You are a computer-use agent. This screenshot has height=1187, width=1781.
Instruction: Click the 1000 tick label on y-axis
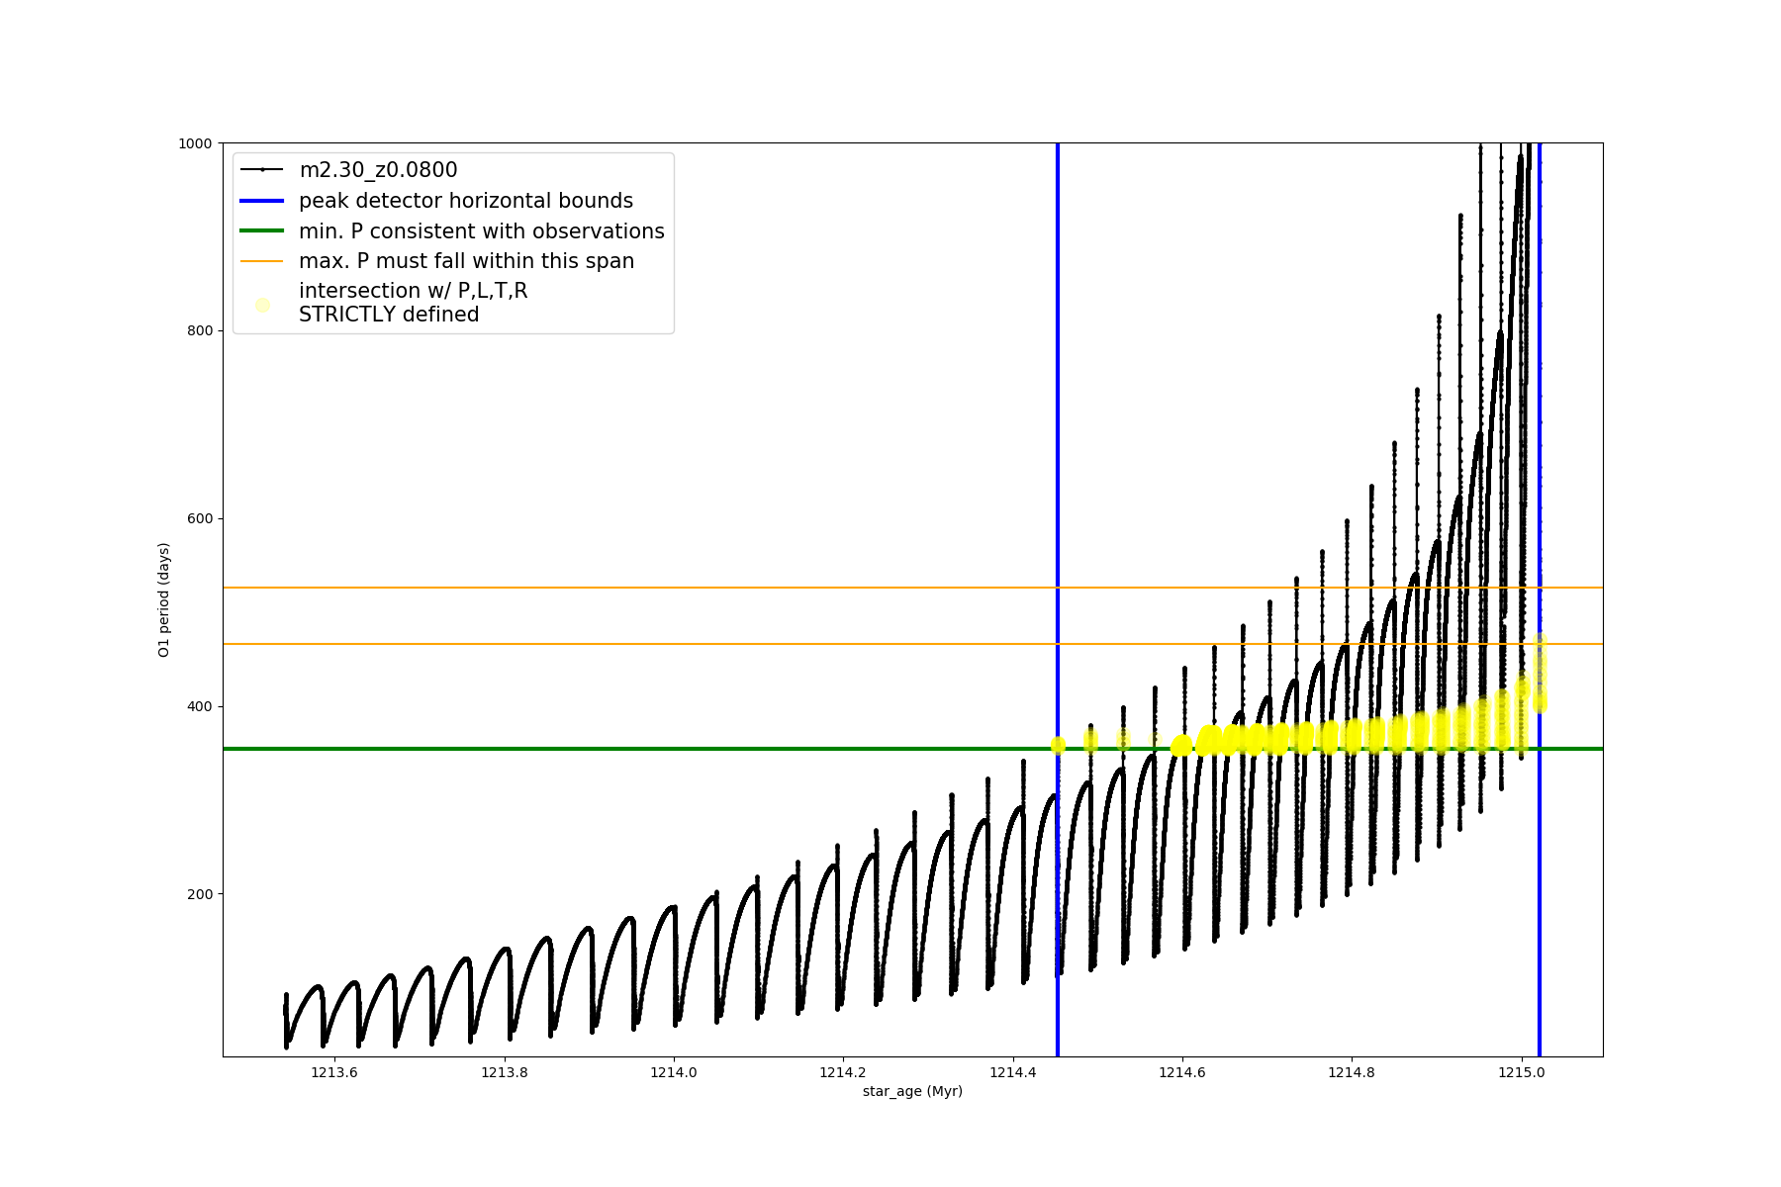pos(195,143)
